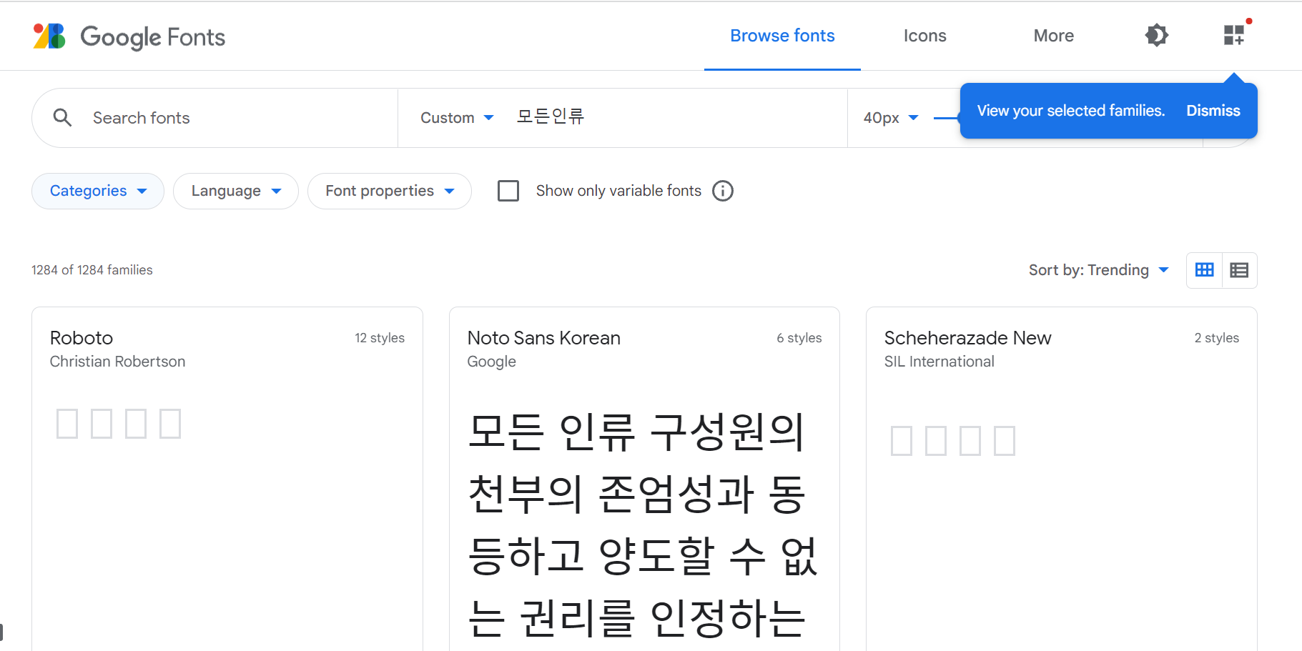Image resolution: width=1302 pixels, height=651 pixels.
Task: Click the Korean sample text preview
Action: 643,525
